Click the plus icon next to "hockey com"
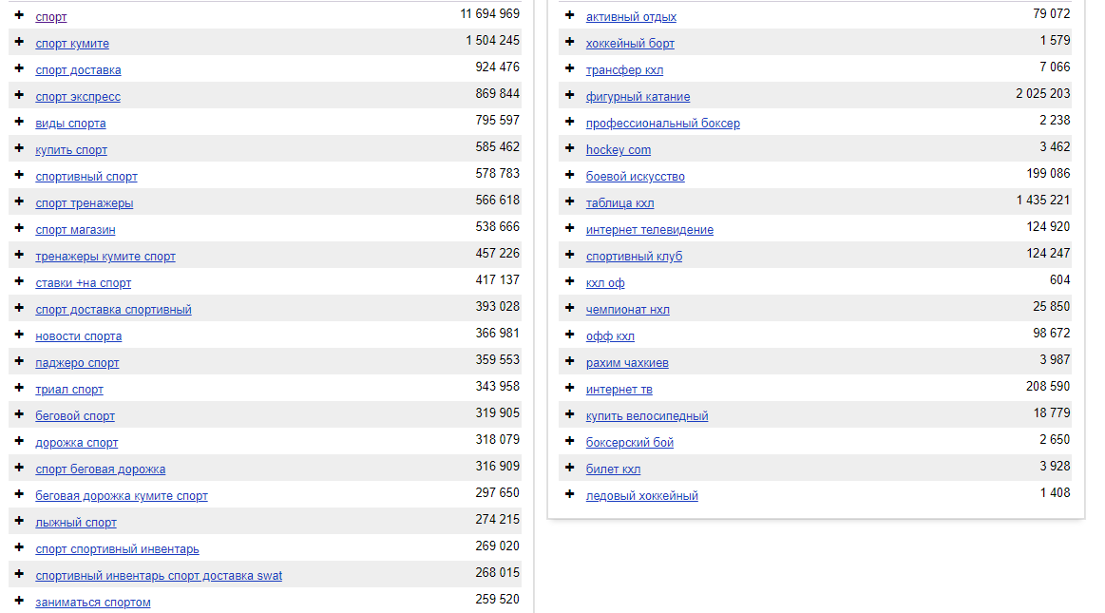The width and height of the screenshot is (1105, 613). click(569, 148)
